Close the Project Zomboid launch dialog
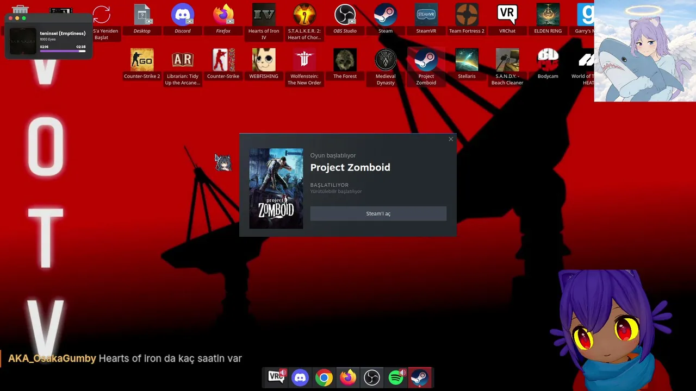The image size is (696, 391). [451, 139]
